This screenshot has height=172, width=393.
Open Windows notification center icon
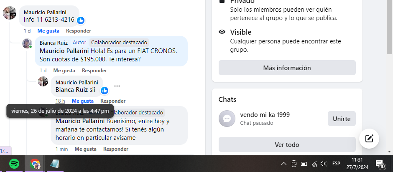pos(380,164)
